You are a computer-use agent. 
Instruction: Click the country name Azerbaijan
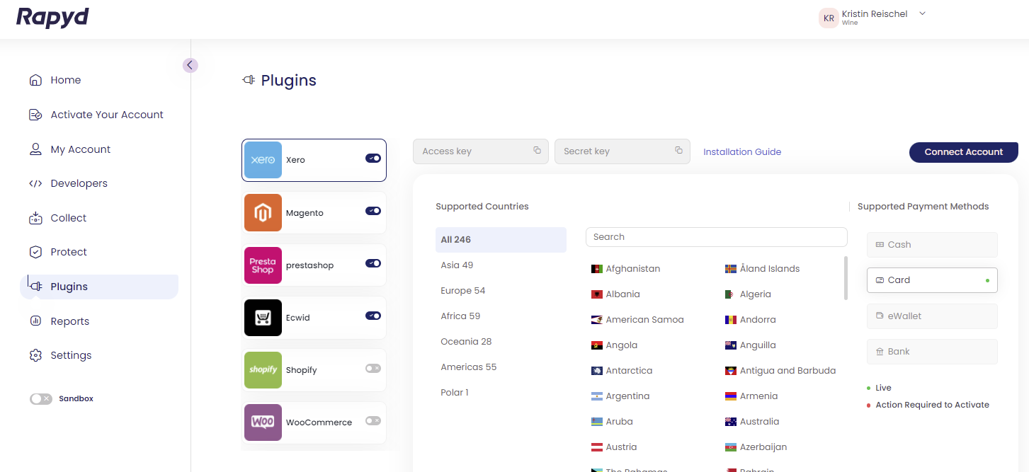763,447
